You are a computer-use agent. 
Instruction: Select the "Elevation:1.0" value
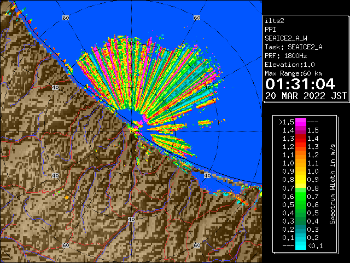[x=290, y=65]
